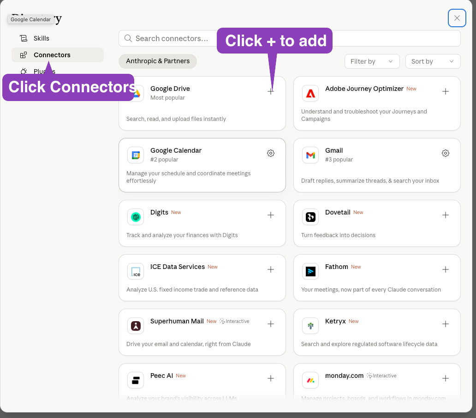Click the 'Most popular' label
This screenshot has height=418, width=476.
click(x=167, y=98)
